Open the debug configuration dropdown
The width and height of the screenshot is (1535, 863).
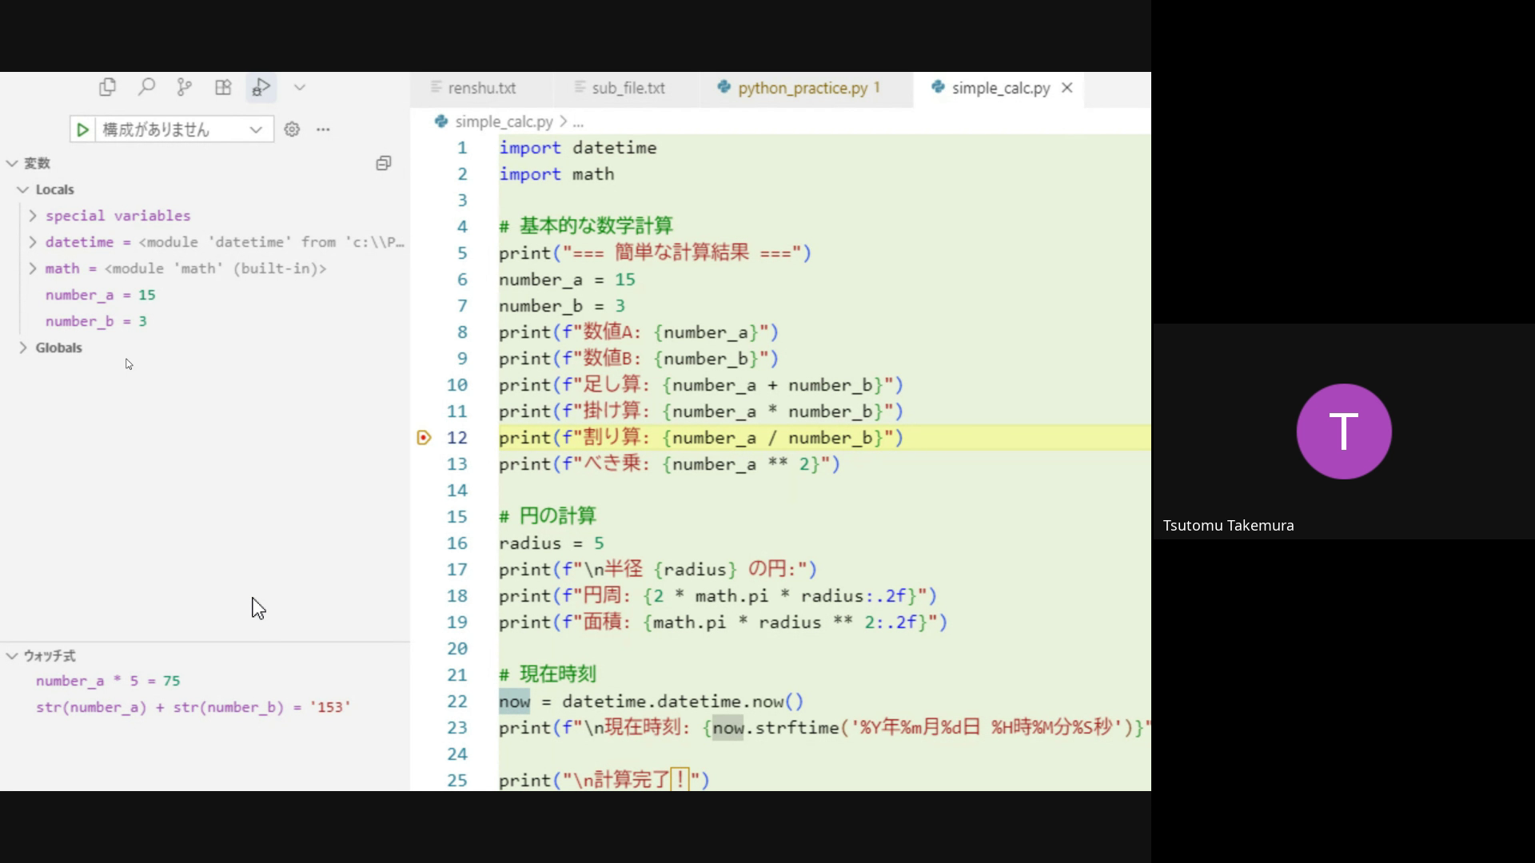point(184,129)
